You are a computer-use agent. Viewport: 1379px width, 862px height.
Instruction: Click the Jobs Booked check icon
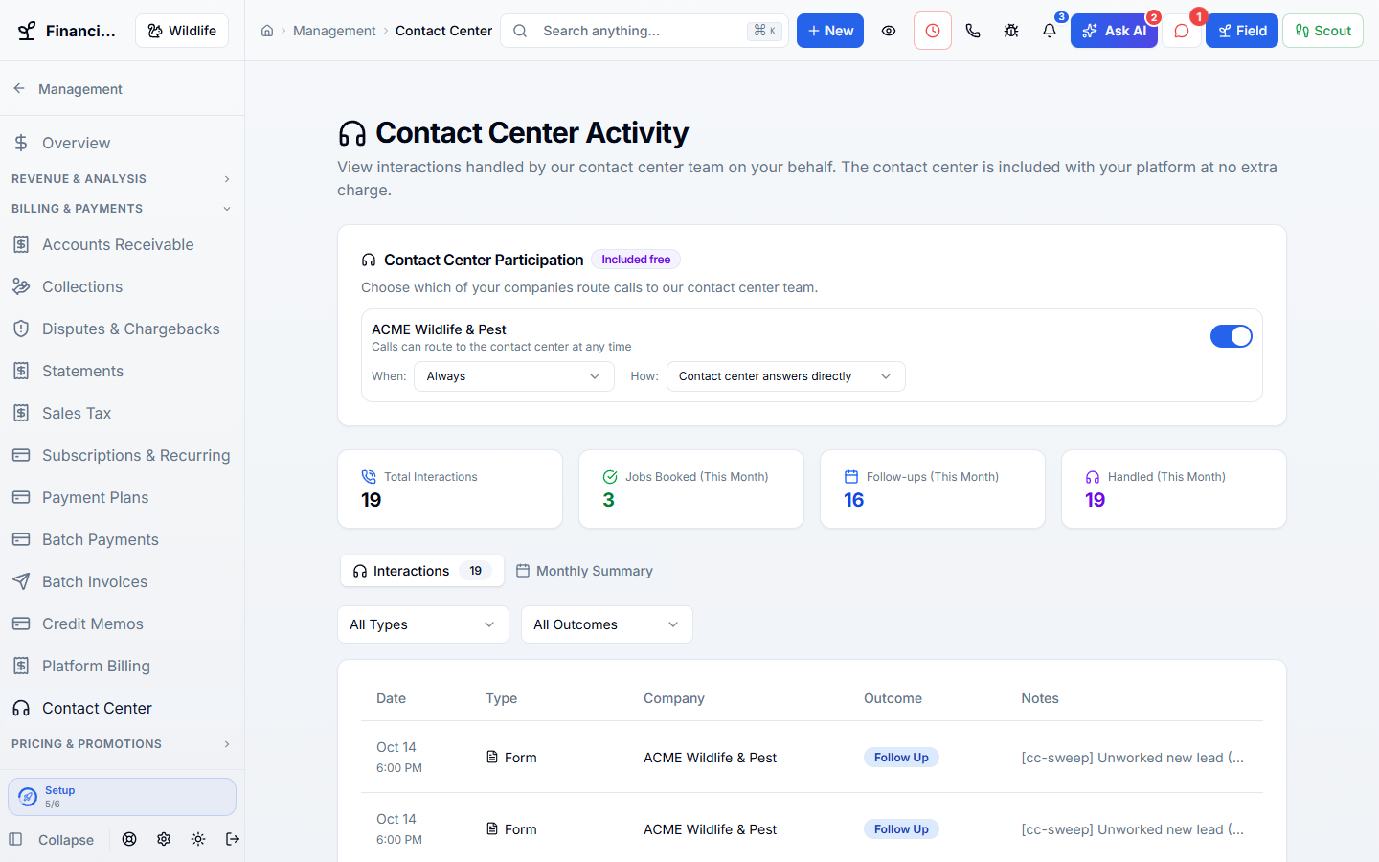pyautogui.click(x=610, y=477)
